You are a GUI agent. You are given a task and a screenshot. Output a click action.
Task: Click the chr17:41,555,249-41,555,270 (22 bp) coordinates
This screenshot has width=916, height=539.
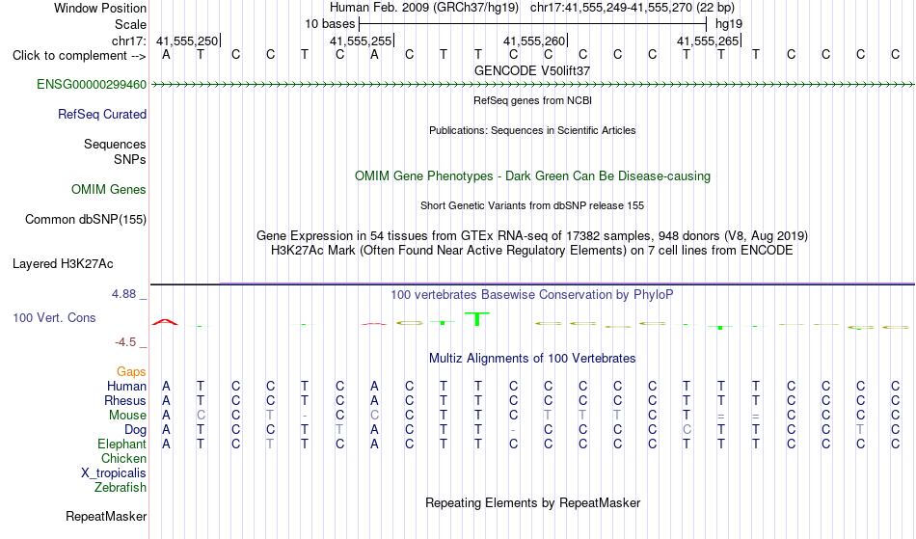[x=633, y=8]
